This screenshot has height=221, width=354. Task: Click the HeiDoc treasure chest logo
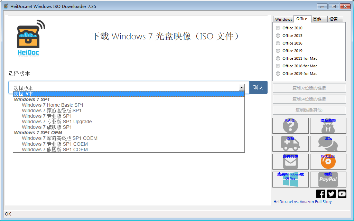(x=31, y=38)
